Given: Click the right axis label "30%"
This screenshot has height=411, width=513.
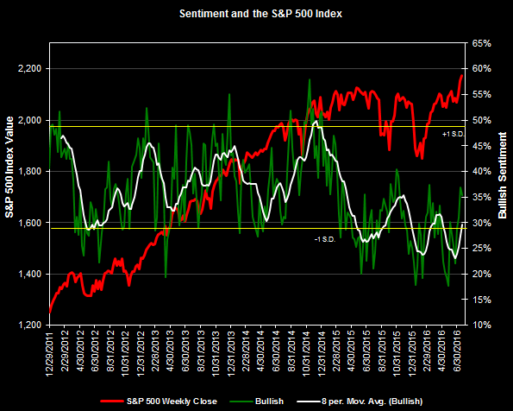Looking at the screenshot, I should [482, 223].
